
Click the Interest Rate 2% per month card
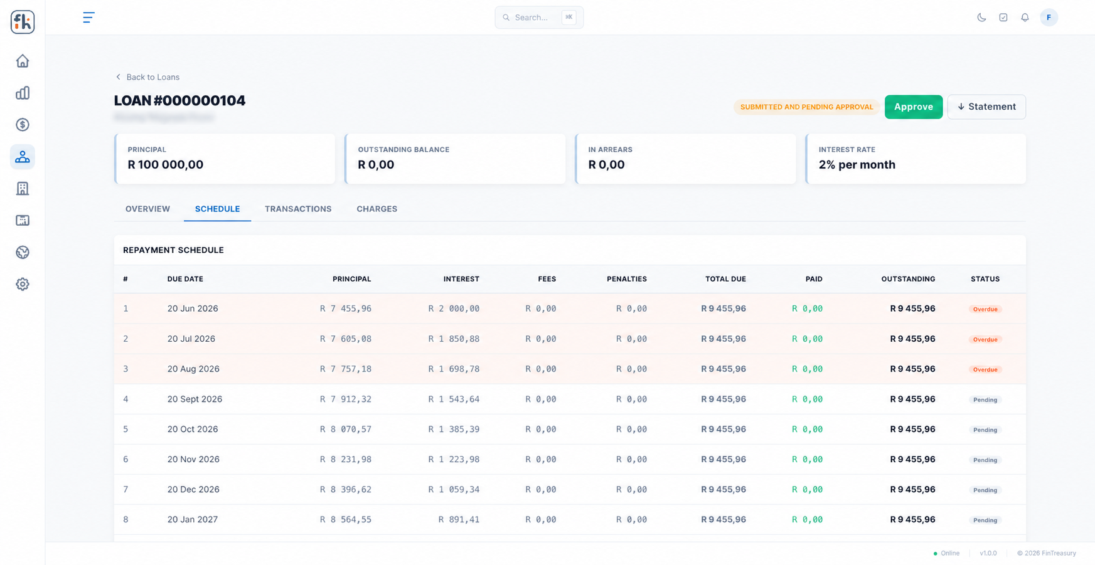point(916,159)
